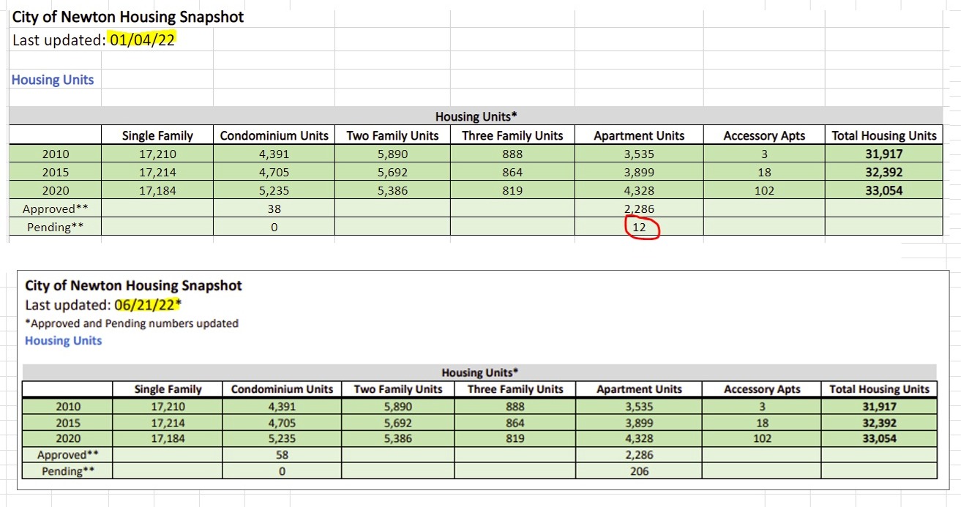Select the 2020 row label in 06/21/22 table
Viewport: 961px width, 507px height.
(67, 439)
